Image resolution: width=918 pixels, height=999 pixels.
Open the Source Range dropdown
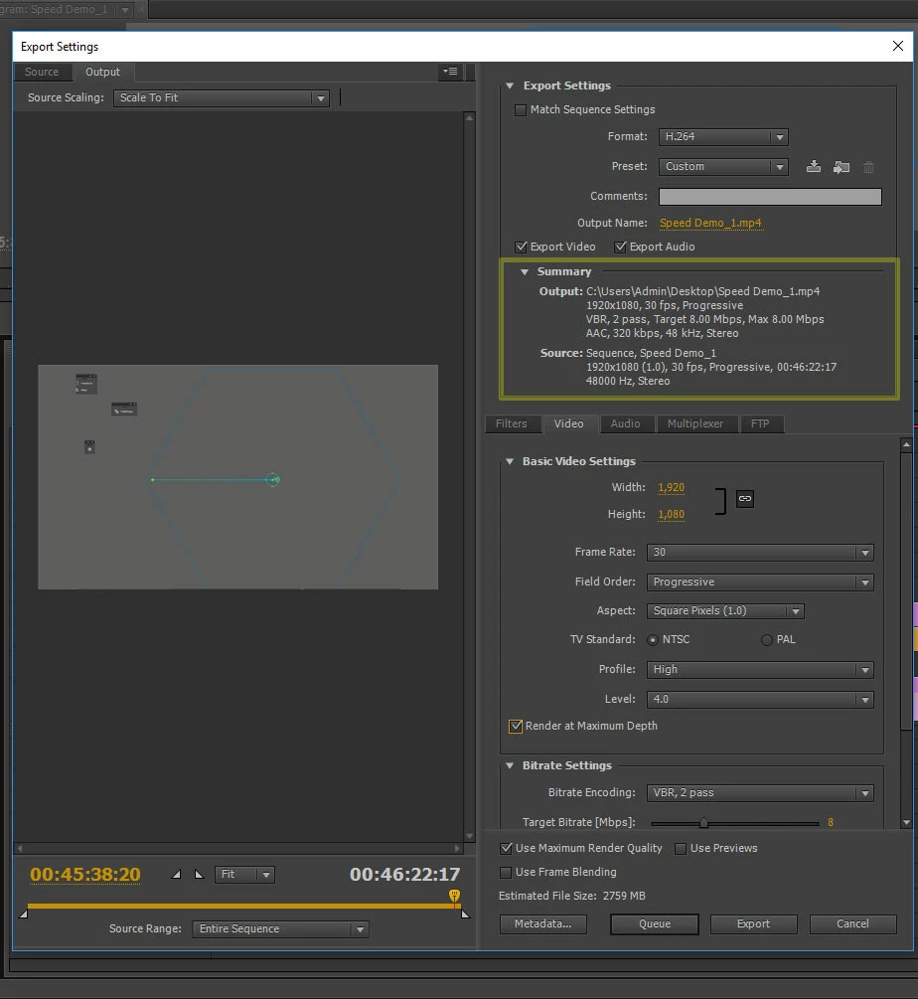(280, 928)
